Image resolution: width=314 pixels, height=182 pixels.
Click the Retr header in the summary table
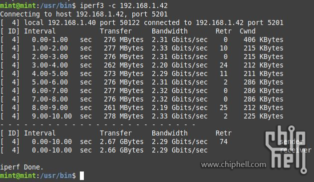click(x=224, y=133)
